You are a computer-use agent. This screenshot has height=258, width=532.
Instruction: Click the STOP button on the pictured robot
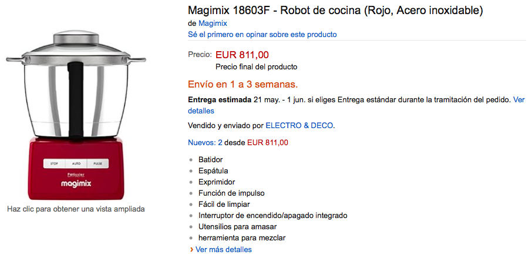[54, 163]
